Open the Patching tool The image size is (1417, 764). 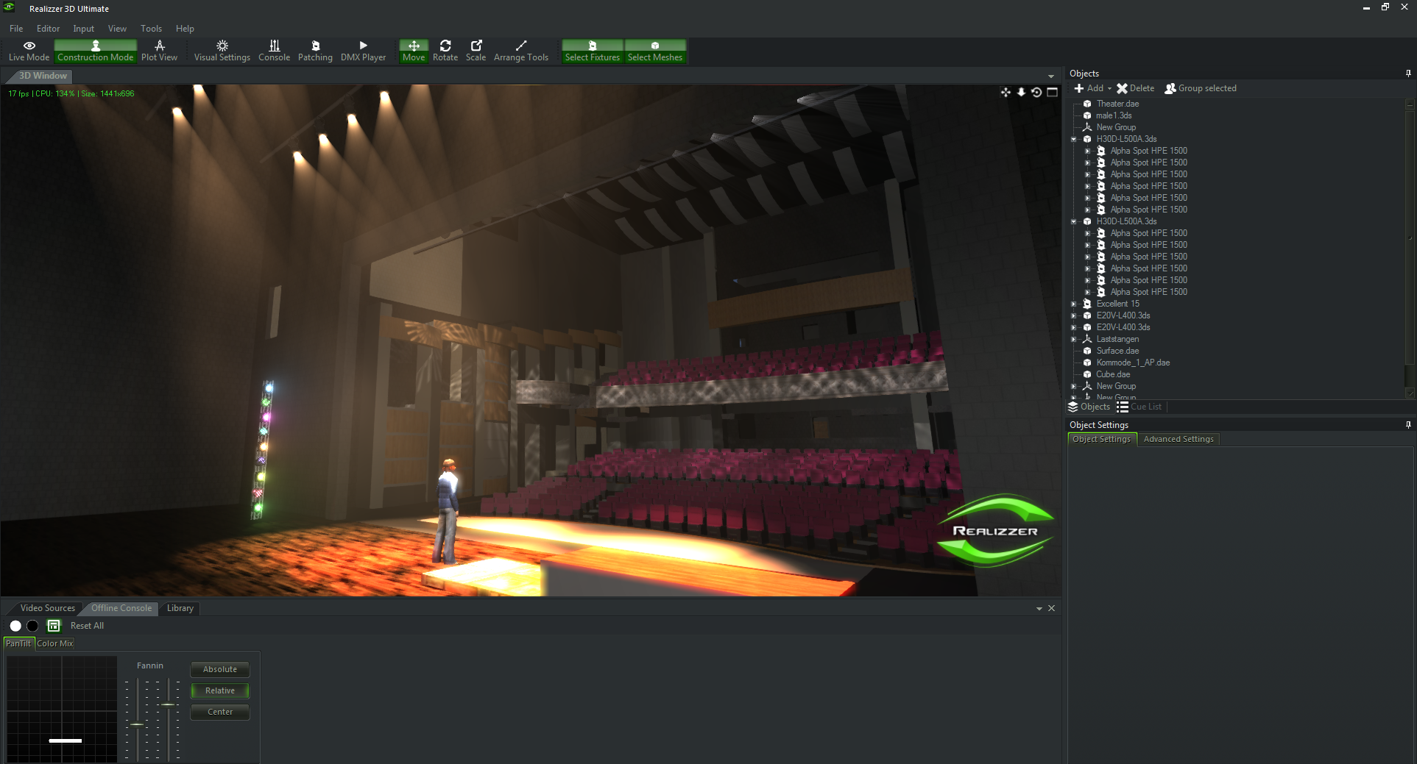tap(315, 51)
